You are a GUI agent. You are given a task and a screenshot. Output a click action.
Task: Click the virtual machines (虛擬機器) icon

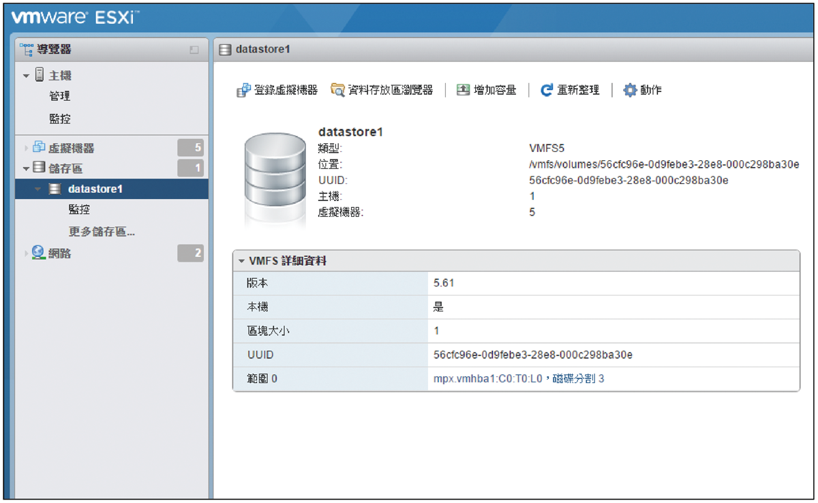point(40,147)
